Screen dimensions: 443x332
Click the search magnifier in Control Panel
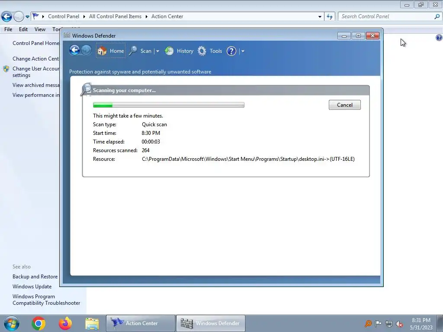[x=437, y=16]
